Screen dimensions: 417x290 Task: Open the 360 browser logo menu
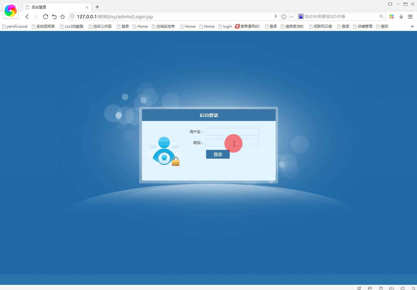click(11, 11)
